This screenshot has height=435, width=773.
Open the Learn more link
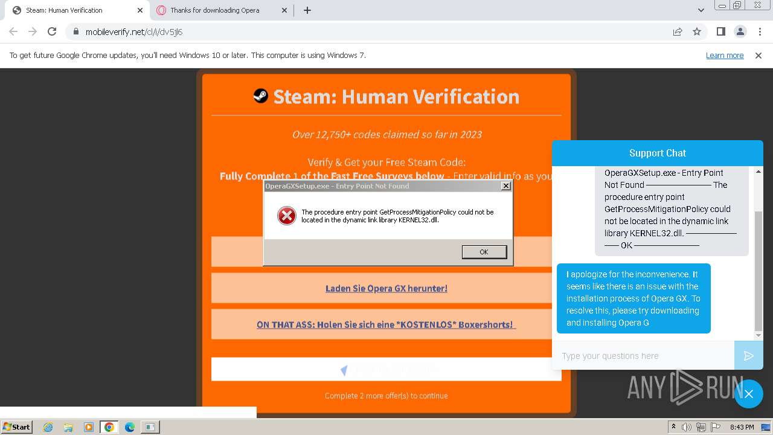(725, 55)
